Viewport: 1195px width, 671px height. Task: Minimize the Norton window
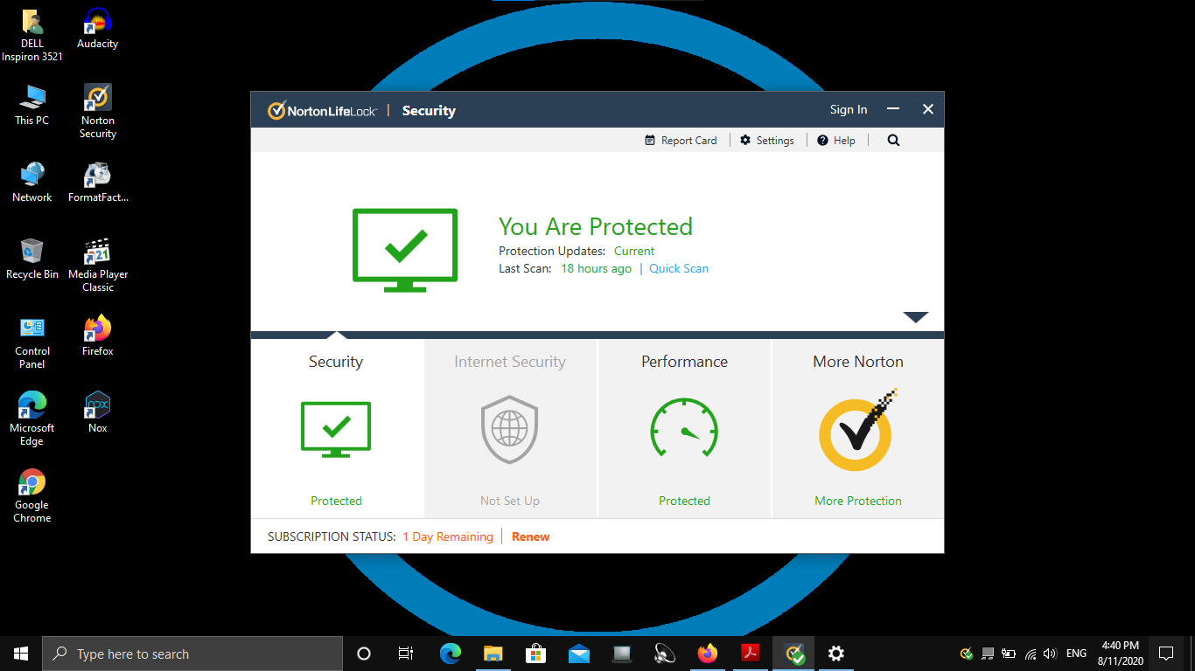(893, 109)
